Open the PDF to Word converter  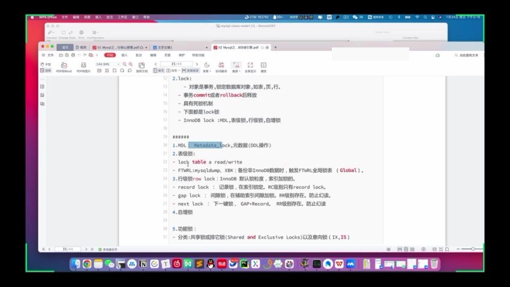point(64,67)
